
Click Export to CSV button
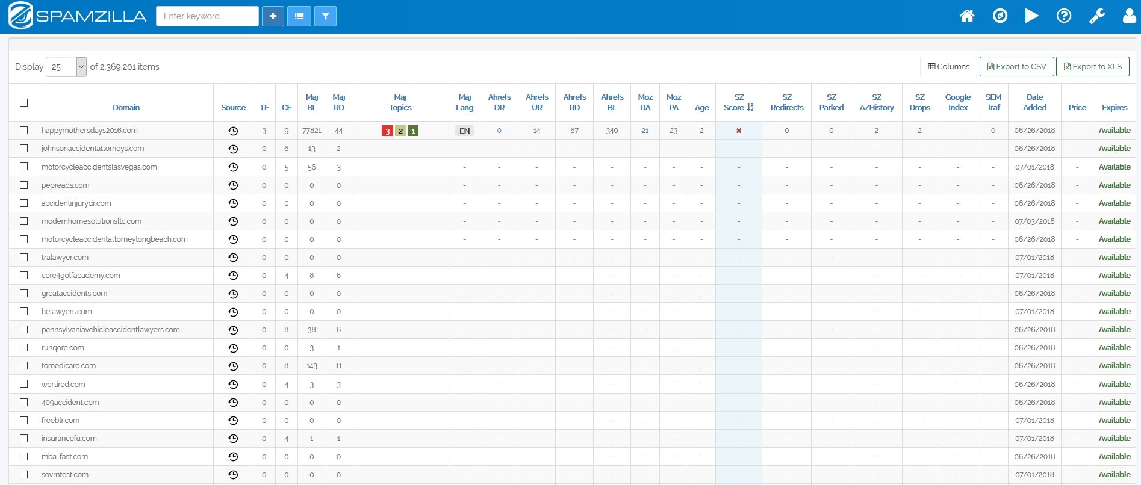pos(1016,67)
